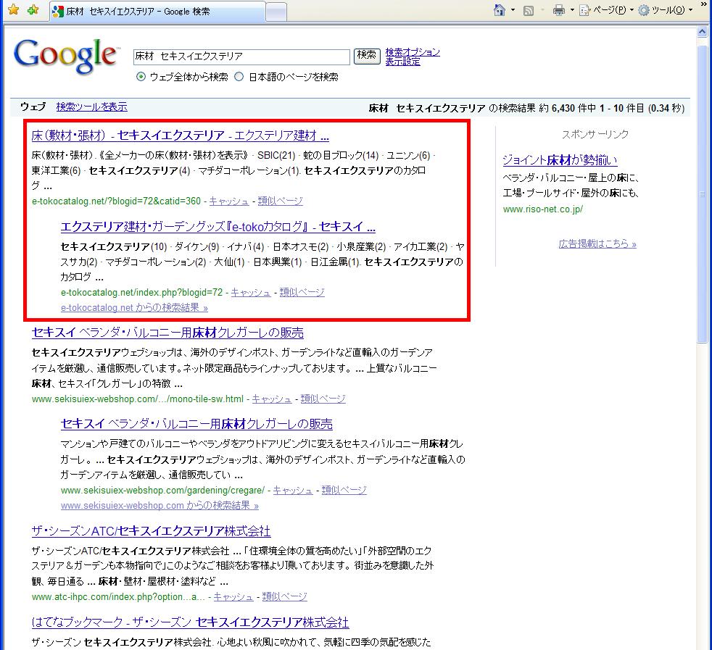Click the Print icon in toolbar
The image size is (712, 650).
(558, 10)
